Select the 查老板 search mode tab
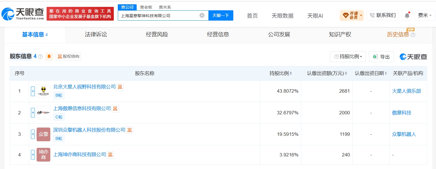Viewport: 436px width, 169px height. click(x=146, y=7)
